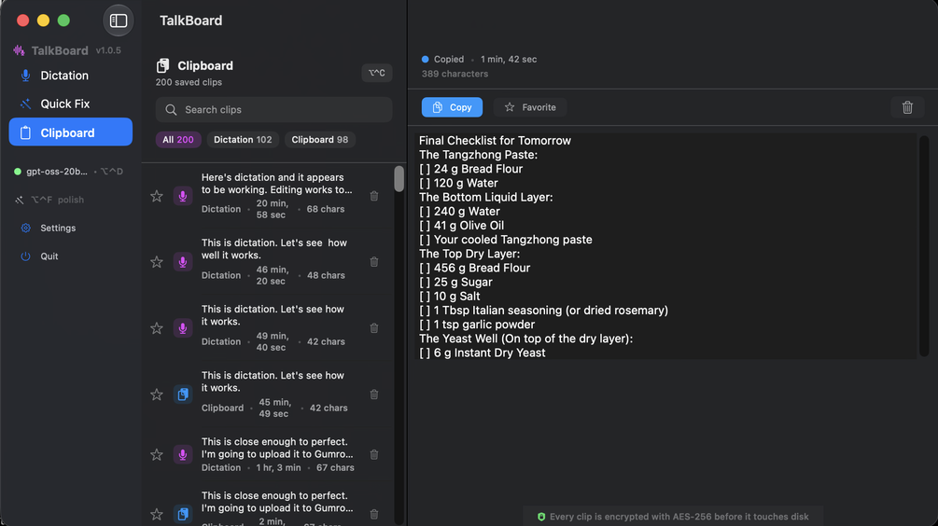Viewport: 938px width, 526px height.
Task: Click the Quit power icon
Action: pyautogui.click(x=25, y=256)
